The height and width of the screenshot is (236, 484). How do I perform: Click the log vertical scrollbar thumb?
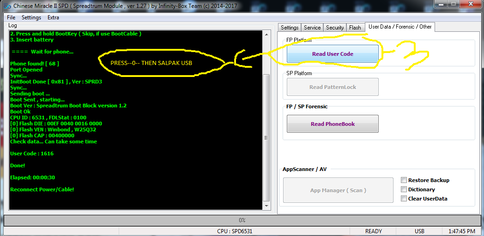[266, 138]
